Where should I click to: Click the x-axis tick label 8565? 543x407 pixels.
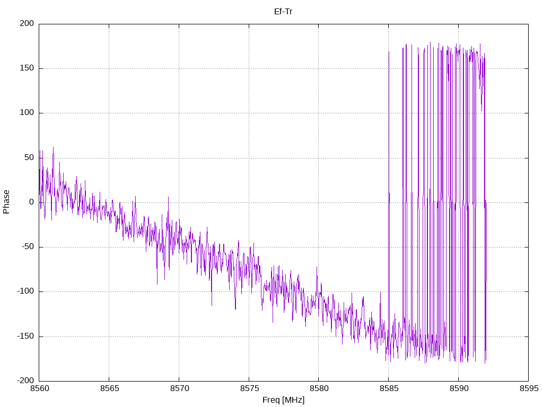[109, 388]
